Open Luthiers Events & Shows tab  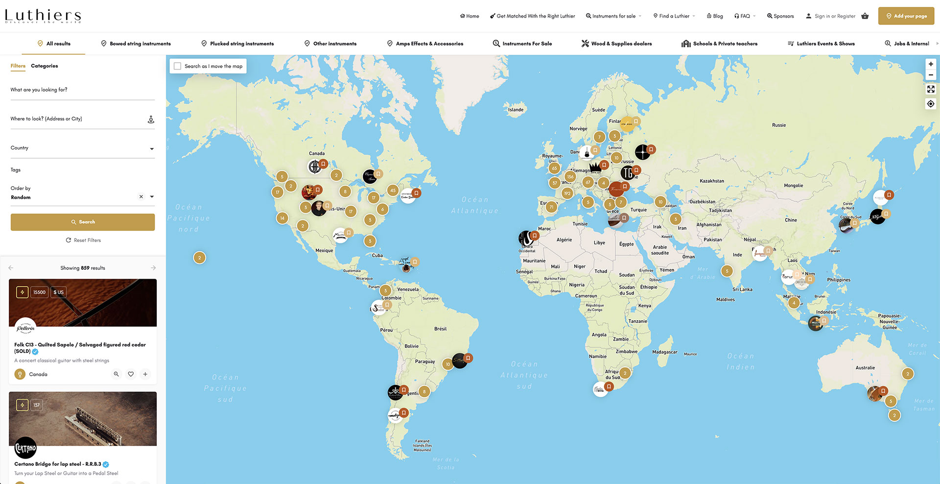[821, 44]
